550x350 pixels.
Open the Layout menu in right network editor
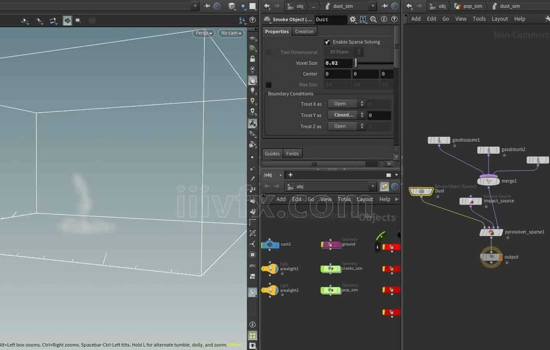(499, 19)
